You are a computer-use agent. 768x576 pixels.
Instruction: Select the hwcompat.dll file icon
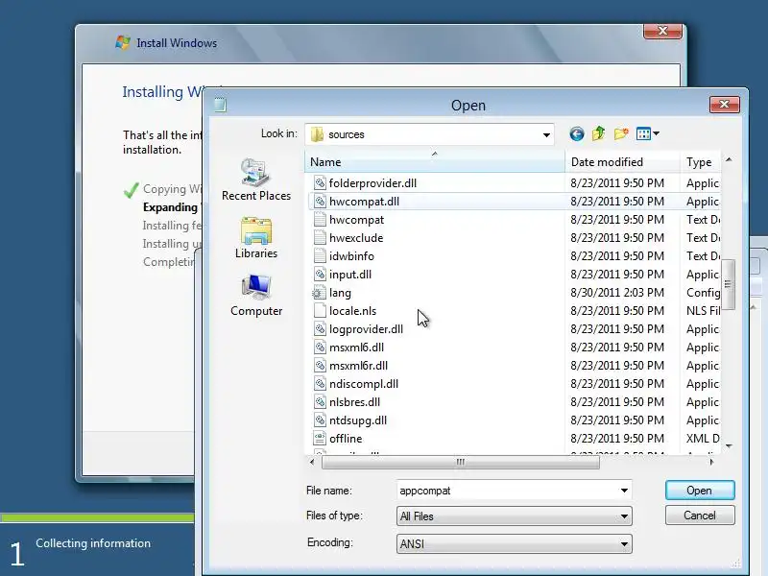[320, 202]
